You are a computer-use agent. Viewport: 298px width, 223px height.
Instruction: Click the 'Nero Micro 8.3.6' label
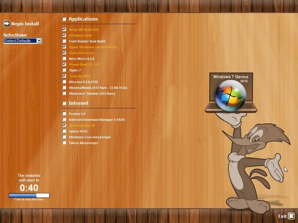tap(81, 59)
